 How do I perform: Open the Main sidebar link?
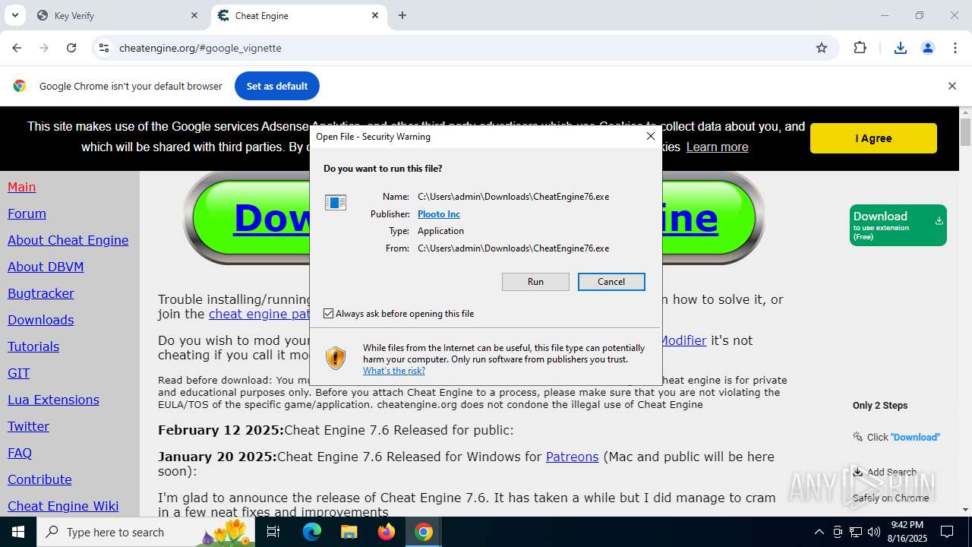tap(22, 187)
